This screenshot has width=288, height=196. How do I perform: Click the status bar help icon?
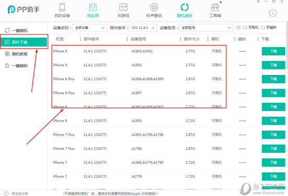[6, 193]
